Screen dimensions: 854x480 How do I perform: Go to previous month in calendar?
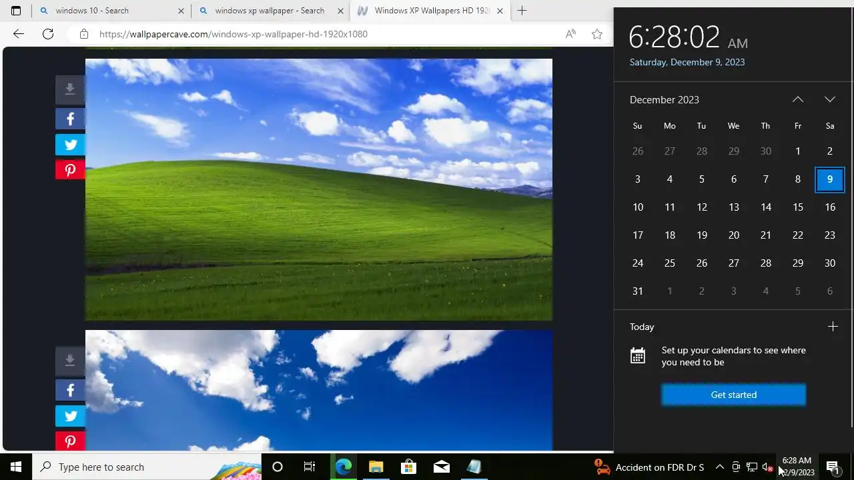tap(798, 99)
